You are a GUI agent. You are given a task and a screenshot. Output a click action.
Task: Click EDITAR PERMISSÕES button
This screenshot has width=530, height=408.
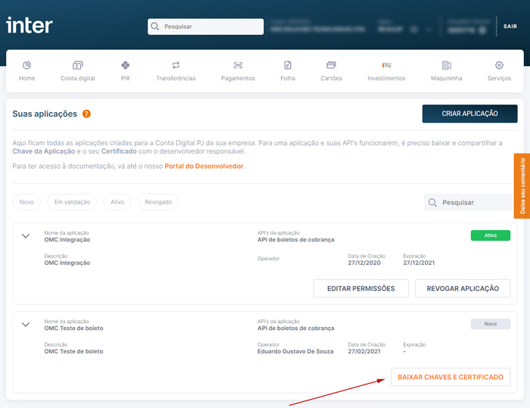(361, 288)
